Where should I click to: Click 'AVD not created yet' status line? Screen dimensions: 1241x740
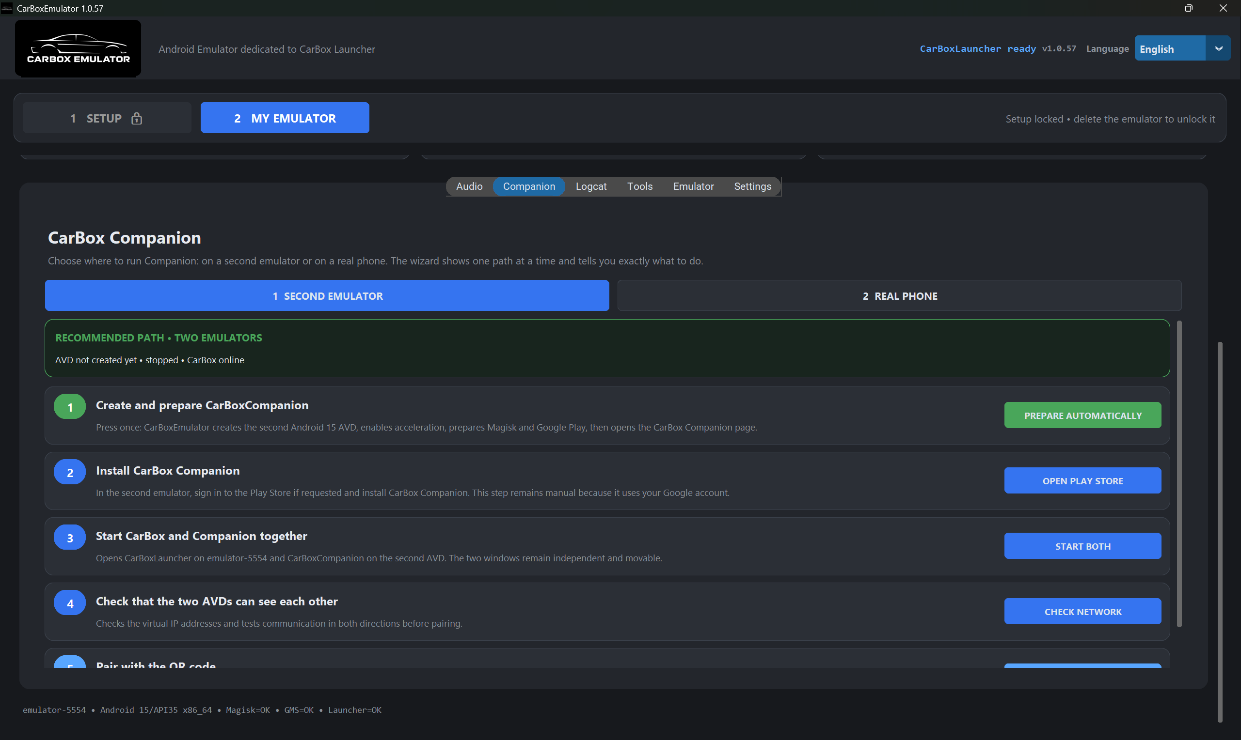pyautogui.click(x=150, y=360)
